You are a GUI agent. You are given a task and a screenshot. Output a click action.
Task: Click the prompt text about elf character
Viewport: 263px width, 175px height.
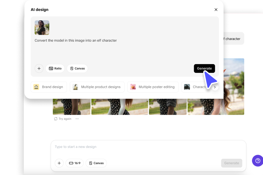[x=75, y=40]
